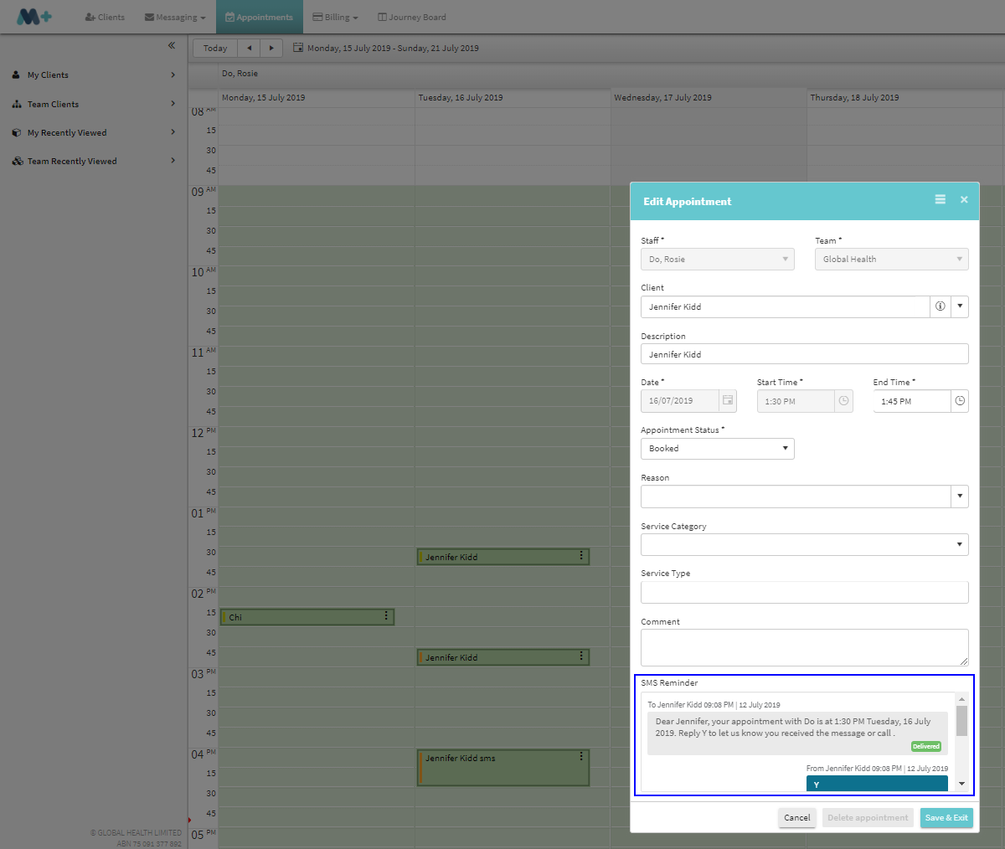Viewport: 1005px width, 849px height.
Task: Open the Billing menu
Action: pyautogui.click(x=335, y=18)
